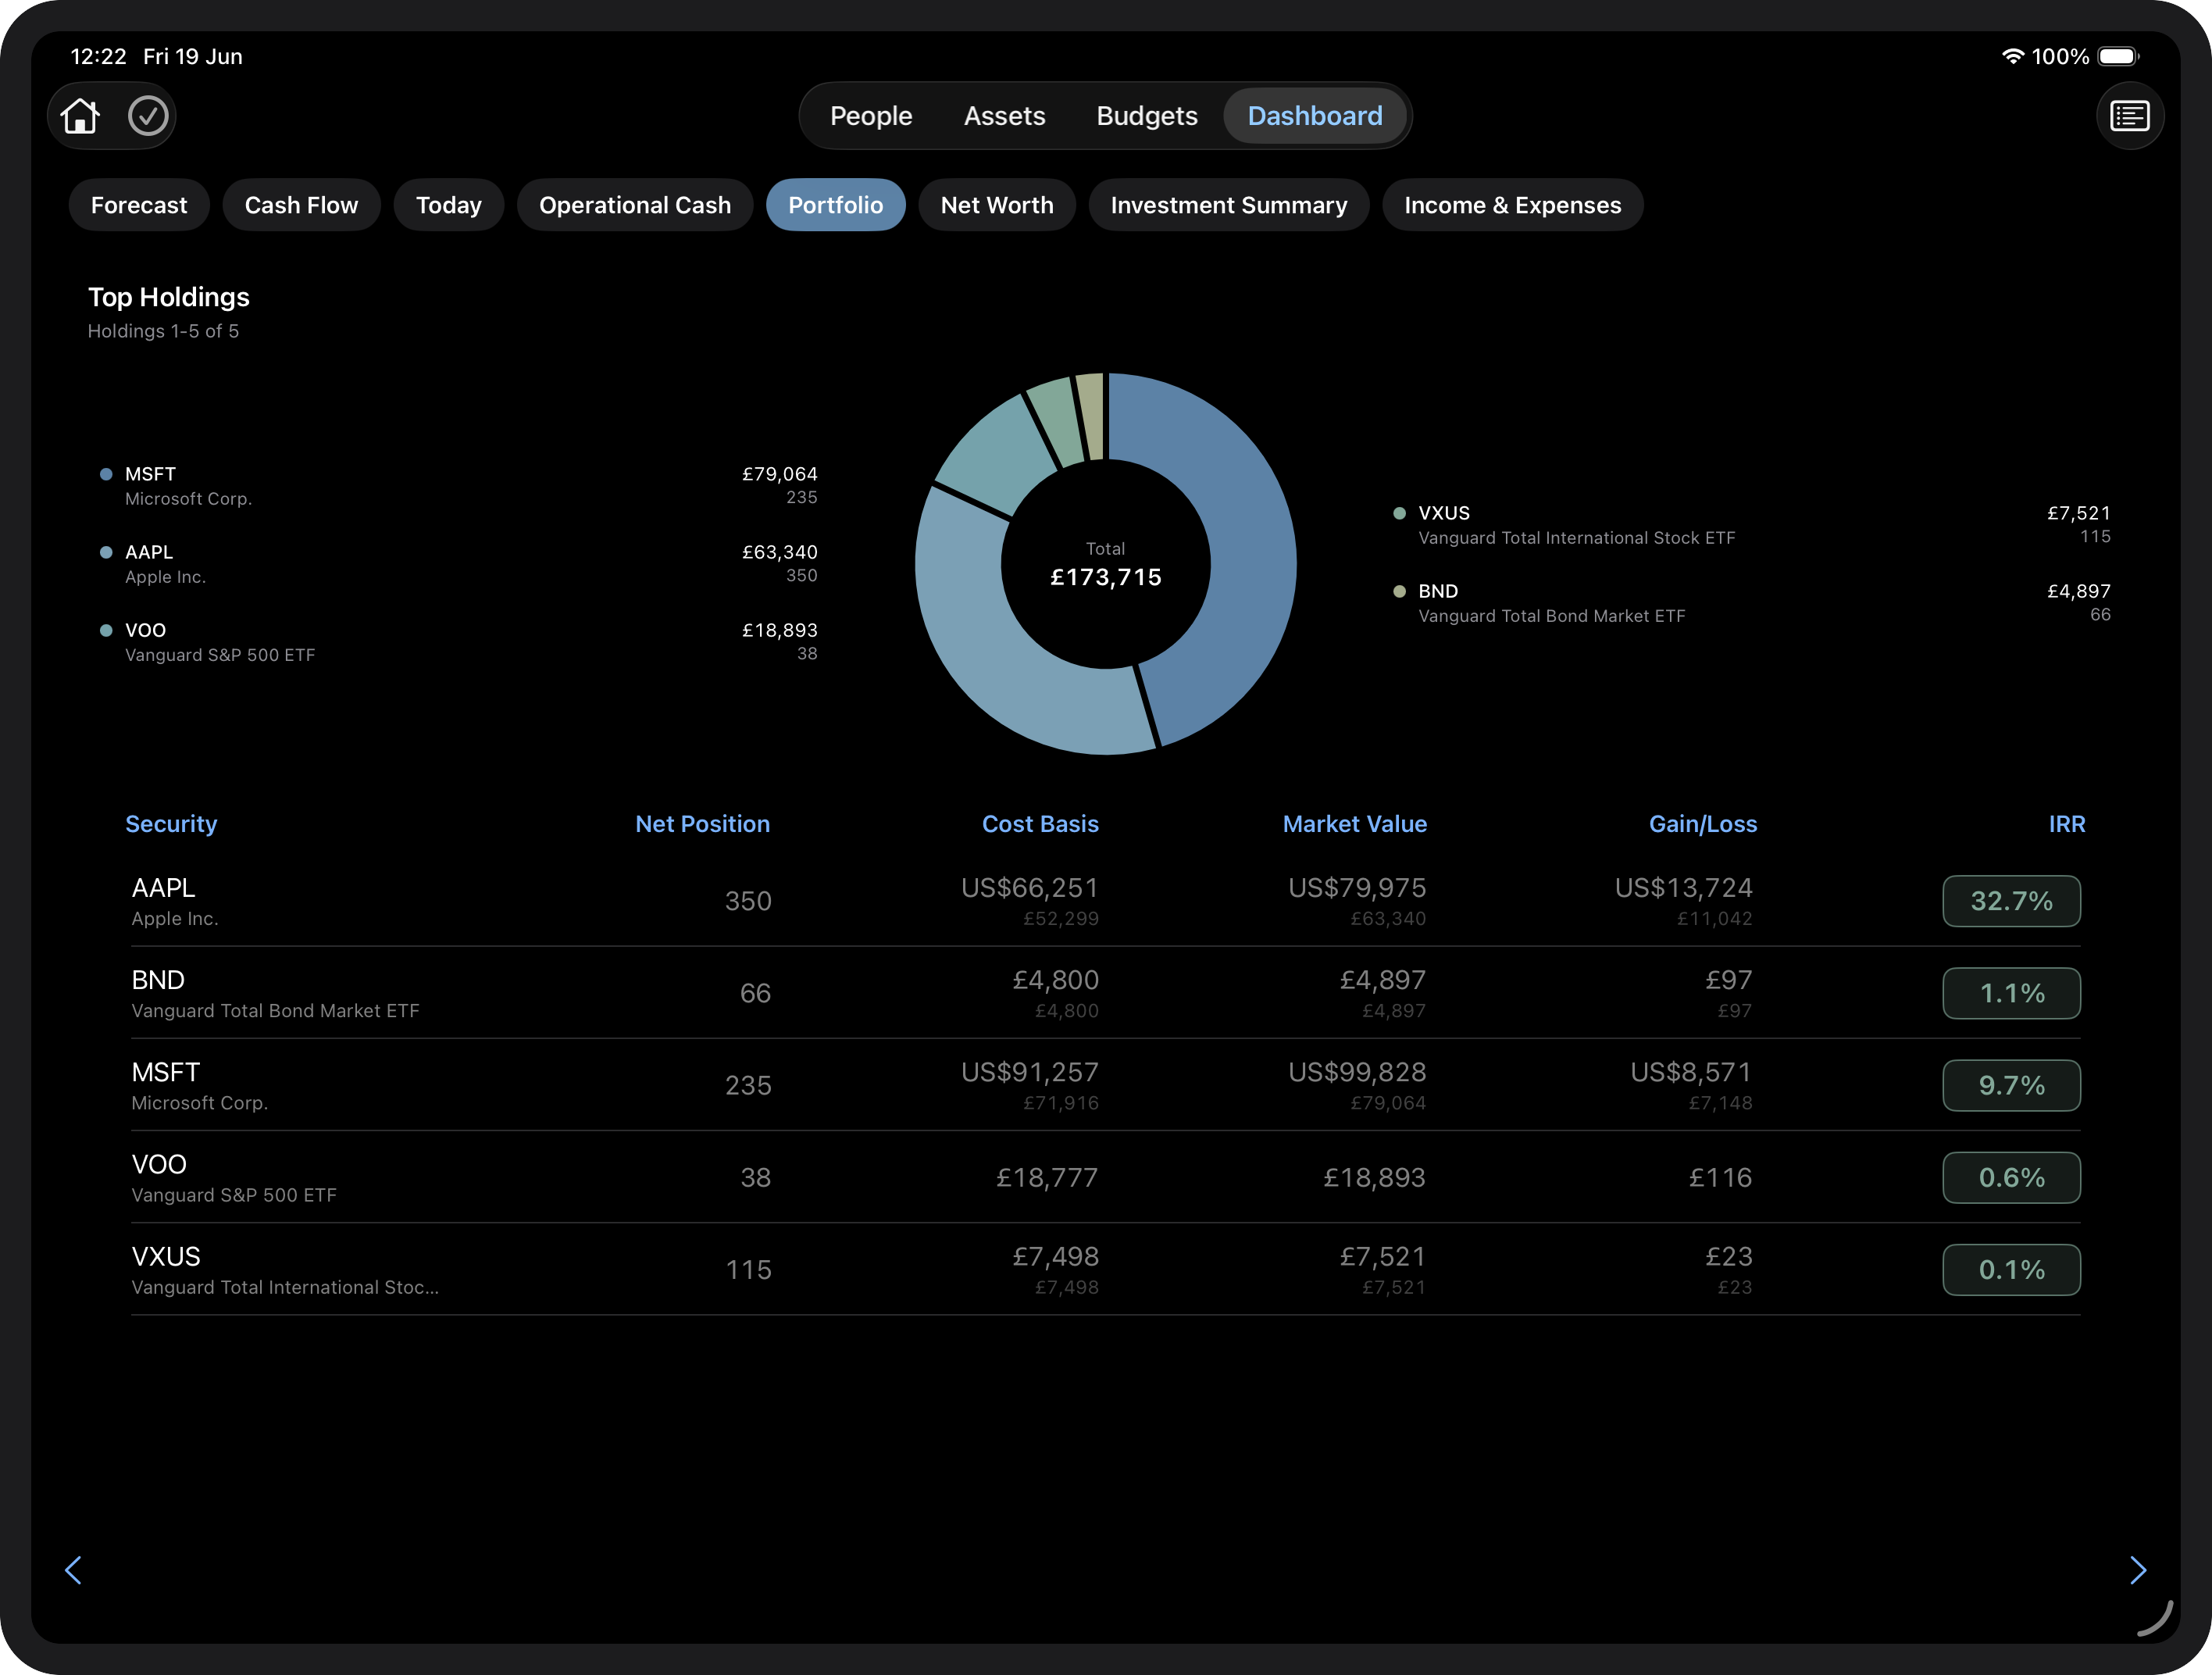The image size is (2212, 1675).
Task: Open the Today view
Action: (449, 205)
